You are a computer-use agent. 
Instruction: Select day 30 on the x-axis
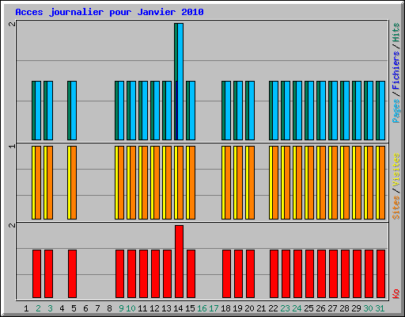(x=368, y=308)
